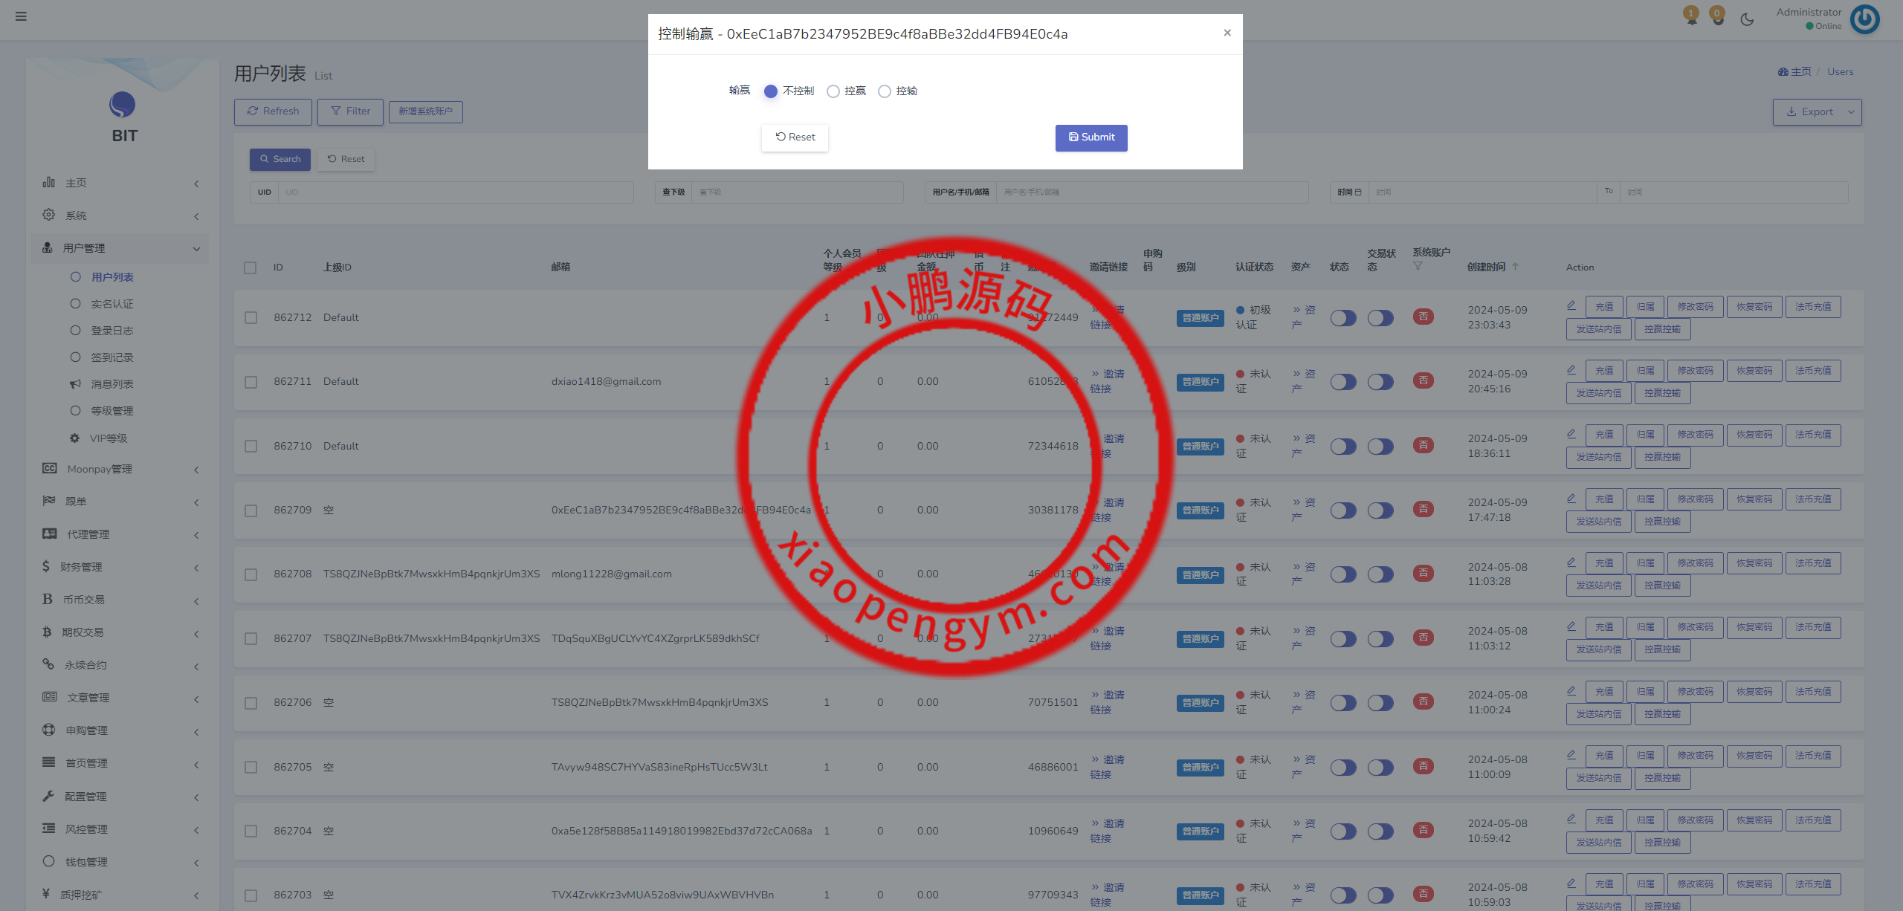Viewport: 1903px width, 911px height.
Task: Check the checkbox for row 862711
Action: [x=251, y=382]
